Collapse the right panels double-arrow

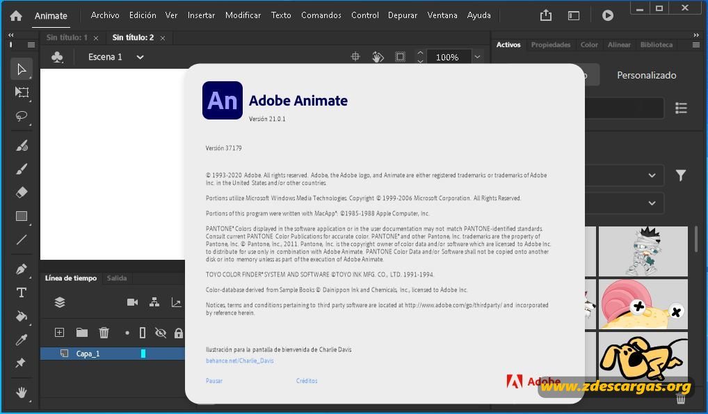tap(695, 35)
